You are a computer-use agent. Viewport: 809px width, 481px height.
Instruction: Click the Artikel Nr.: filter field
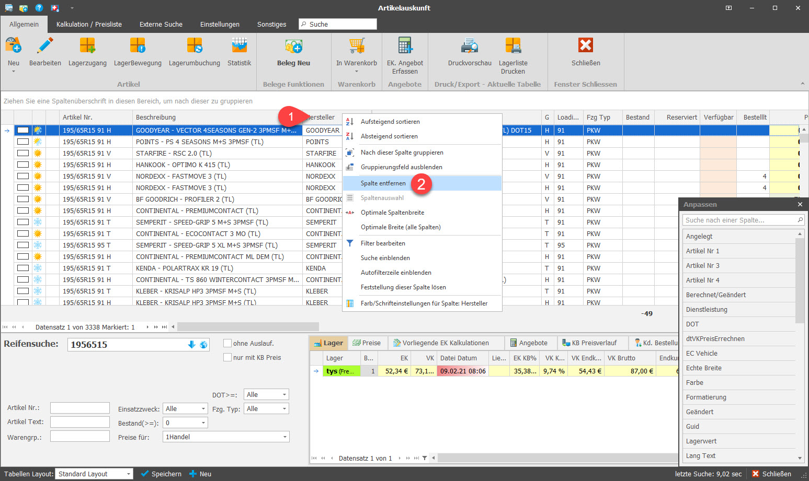[80, 408]
